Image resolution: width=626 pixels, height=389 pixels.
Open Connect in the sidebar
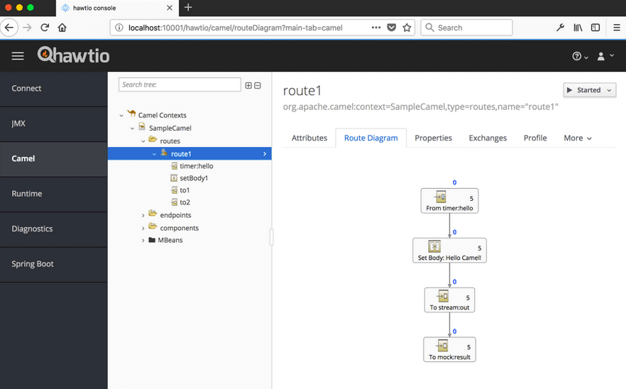[53, 89]
